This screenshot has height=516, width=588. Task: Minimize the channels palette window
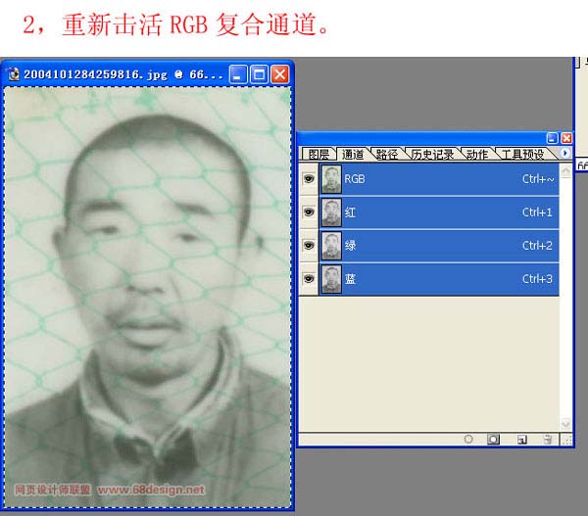(x=552, y=138)
